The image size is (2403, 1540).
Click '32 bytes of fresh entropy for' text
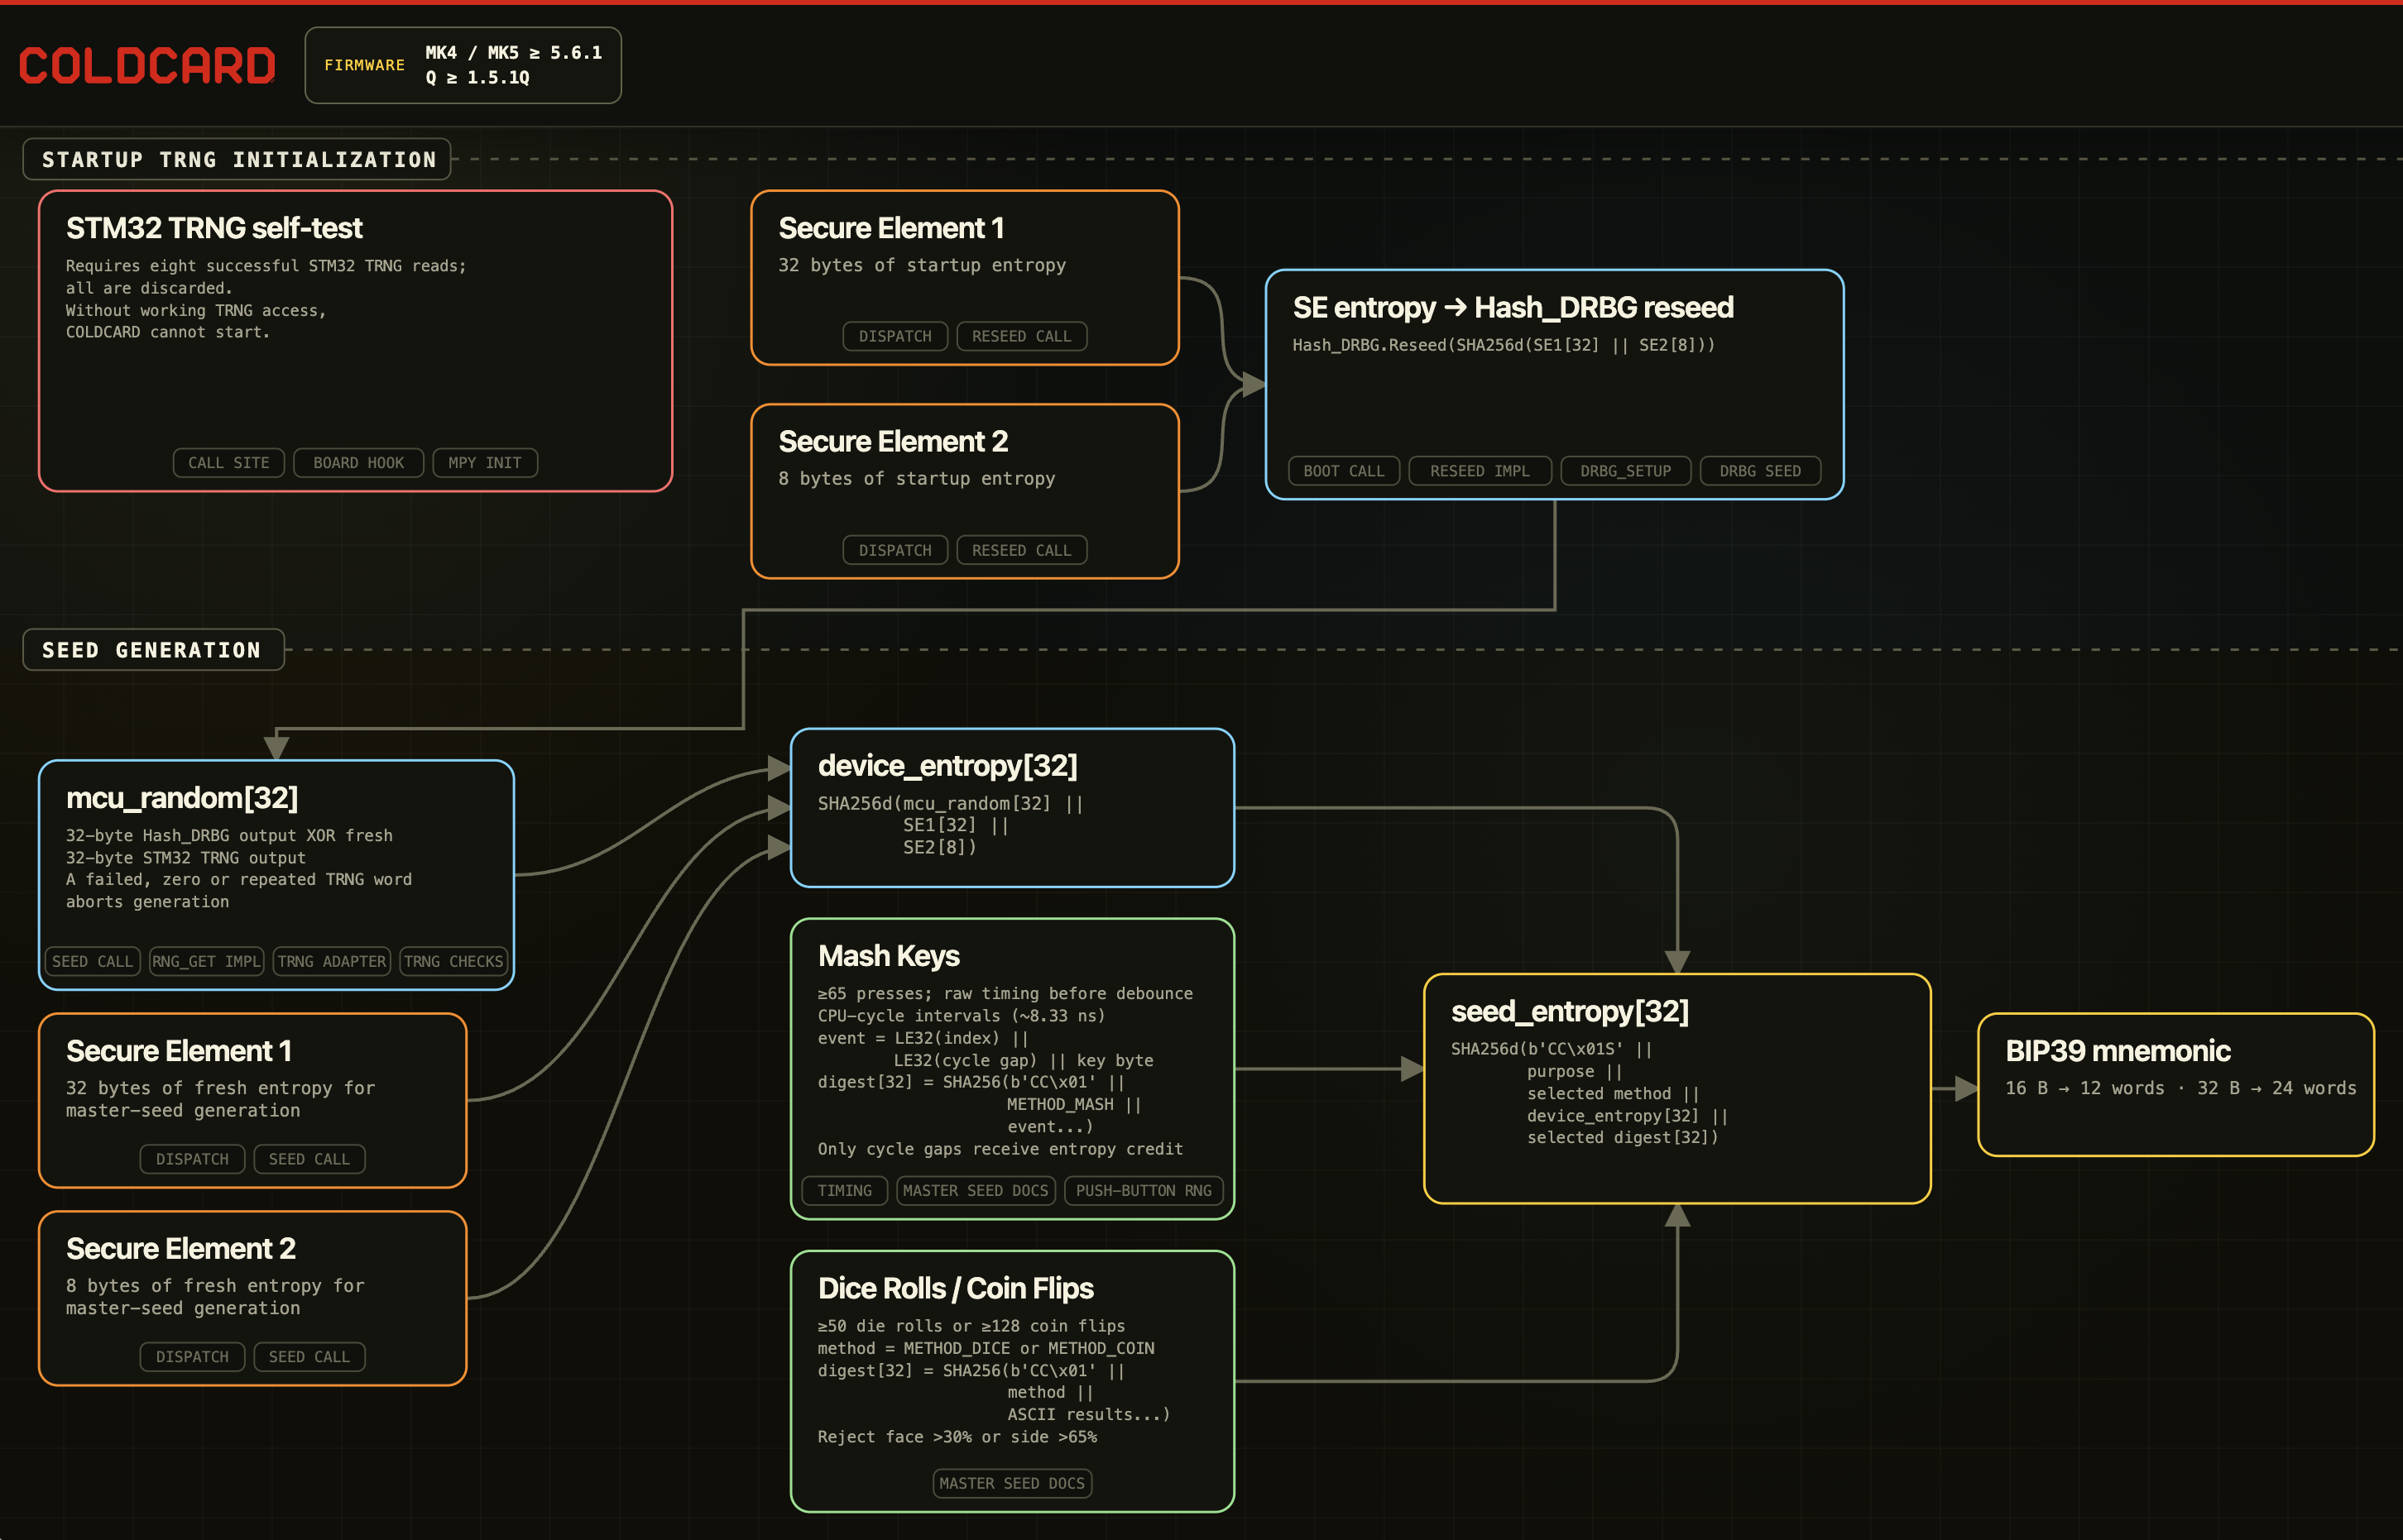click(220, 1088)
